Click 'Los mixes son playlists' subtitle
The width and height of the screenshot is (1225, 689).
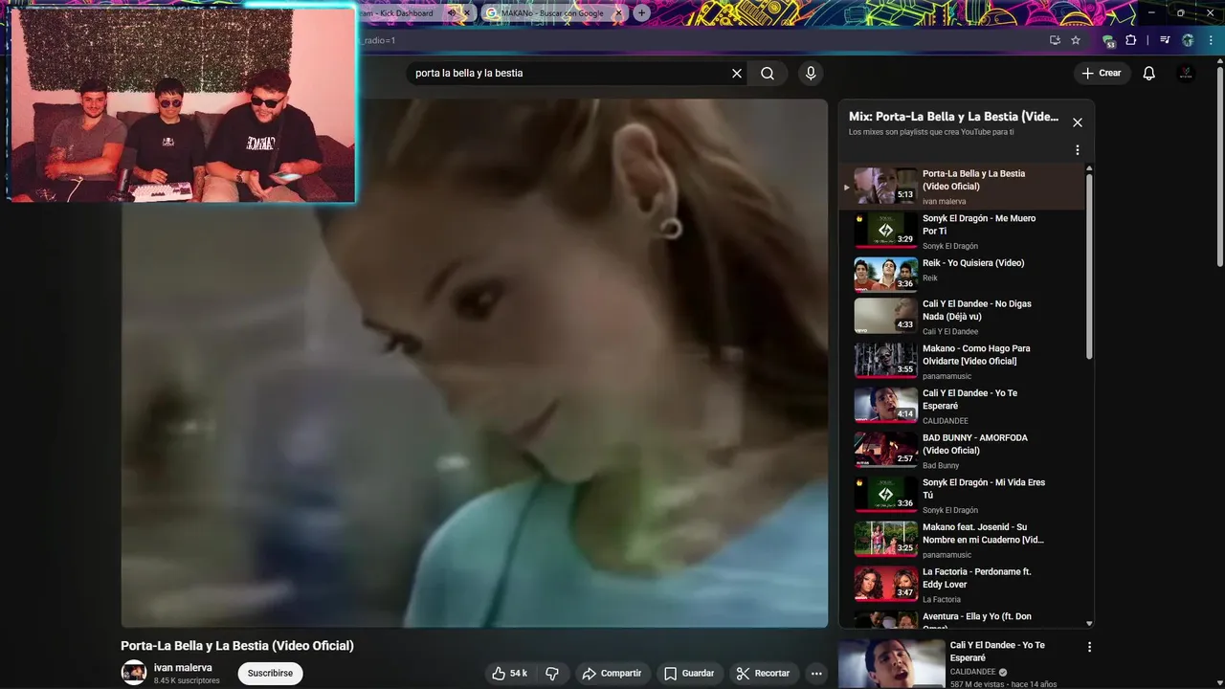coord(930,132)
